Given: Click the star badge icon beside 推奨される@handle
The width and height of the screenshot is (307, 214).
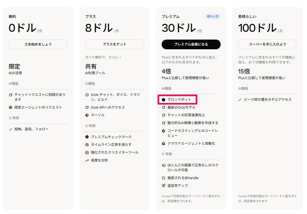Looking at the screenshot, I should (163, 178).
